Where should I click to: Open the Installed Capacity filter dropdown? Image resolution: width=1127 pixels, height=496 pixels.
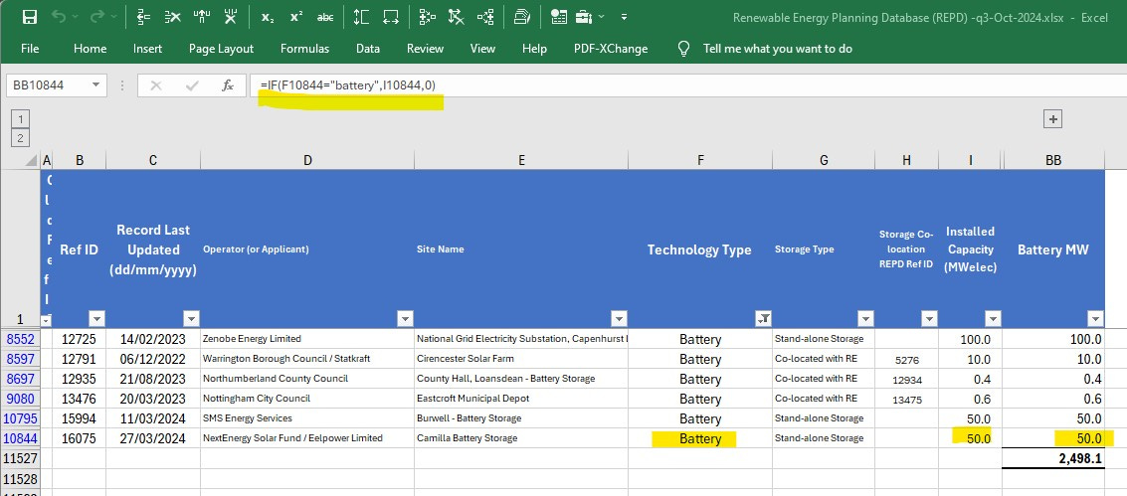(993, 319)
